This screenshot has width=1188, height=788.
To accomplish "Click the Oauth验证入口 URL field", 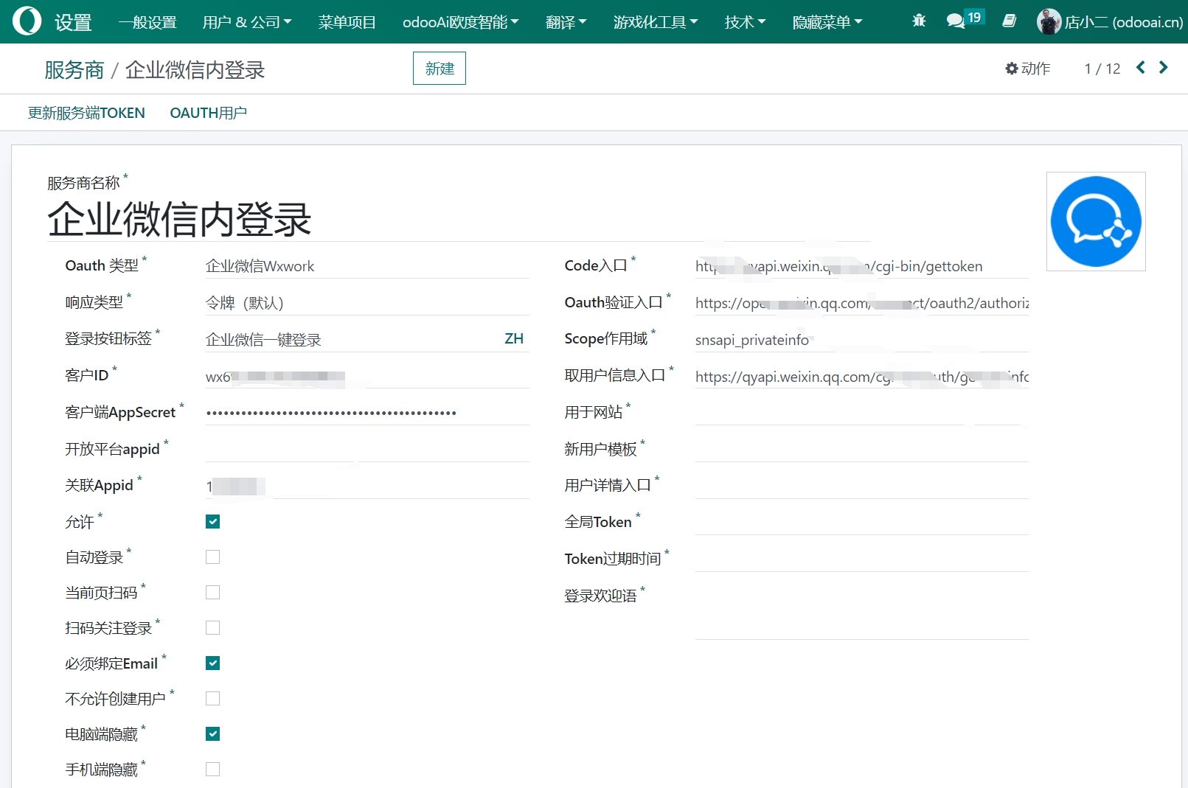I will 861,303.
